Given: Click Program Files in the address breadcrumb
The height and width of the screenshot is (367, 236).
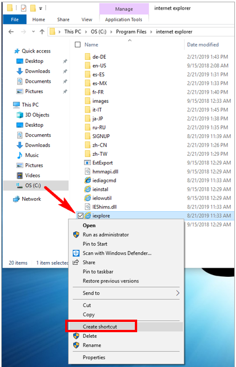Looking at the screenshot, I should tap(131, 31).
